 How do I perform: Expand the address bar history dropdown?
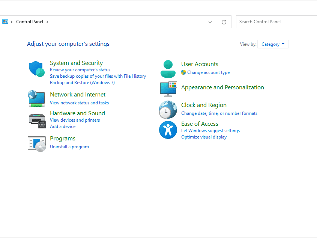(x=210, y=22)
